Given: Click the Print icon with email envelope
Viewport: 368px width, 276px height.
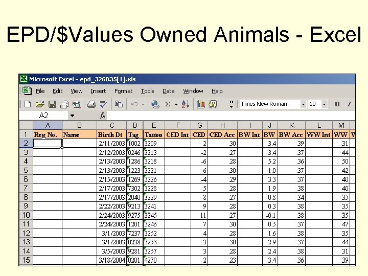Looking at the screenshot, I should pyautogui.click(x=64, y=104).
